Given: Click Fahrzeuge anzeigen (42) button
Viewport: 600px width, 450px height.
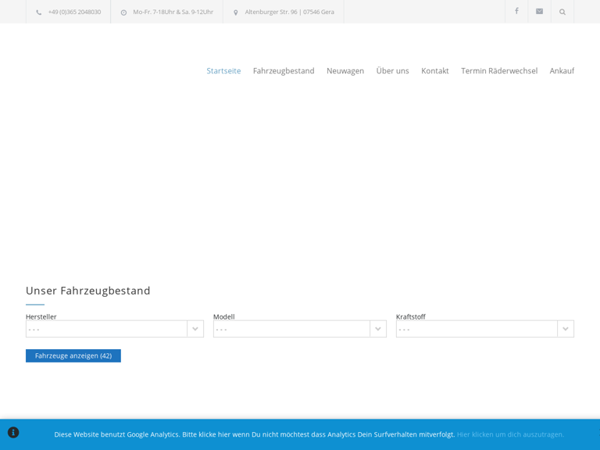Looking at the screenshot, I should tap(73, 355).
